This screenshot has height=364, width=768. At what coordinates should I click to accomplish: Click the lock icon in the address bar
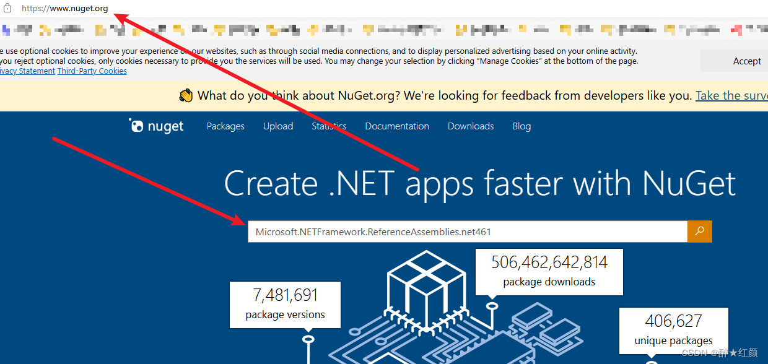pyautogui.click(x=9, y=8)
